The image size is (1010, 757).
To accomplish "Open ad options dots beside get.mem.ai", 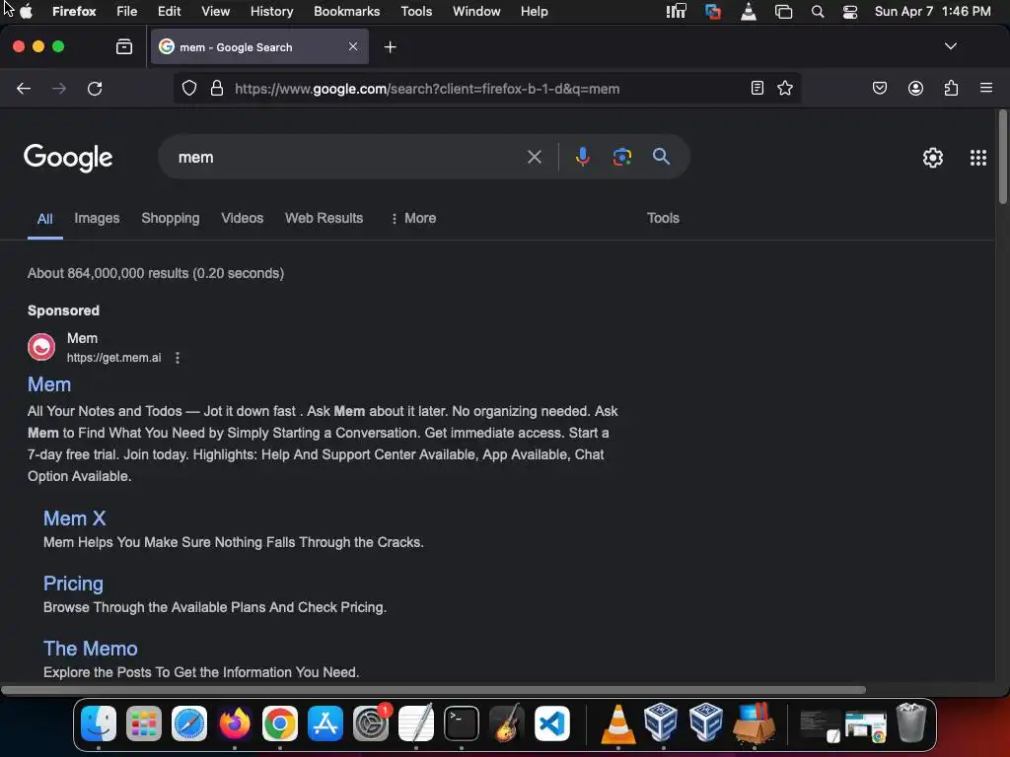I will (x=178, y=358).
